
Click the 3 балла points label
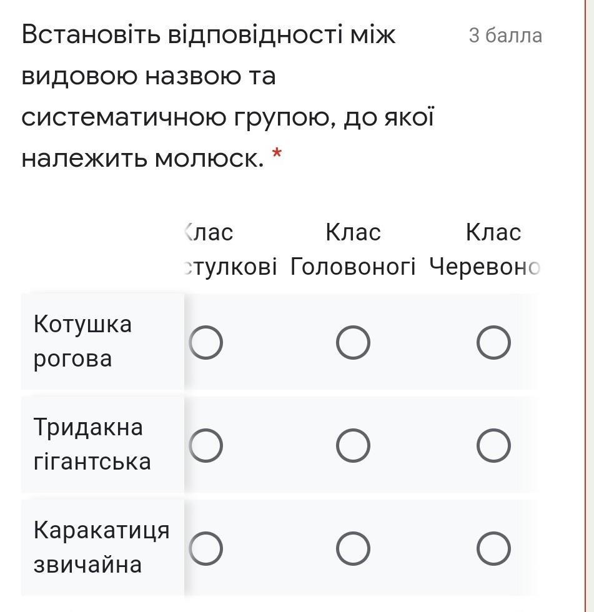tap(505, 36)
